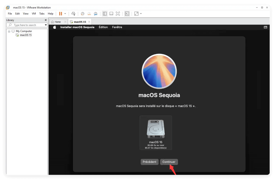Select the macOS 15 disk thumbnail

[x=156, y=133]
